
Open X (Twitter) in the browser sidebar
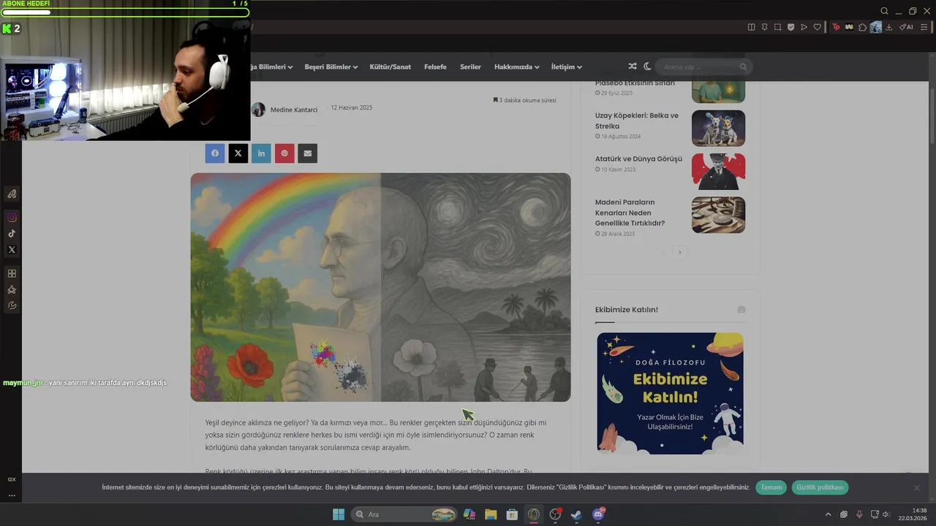pos(12,250)
